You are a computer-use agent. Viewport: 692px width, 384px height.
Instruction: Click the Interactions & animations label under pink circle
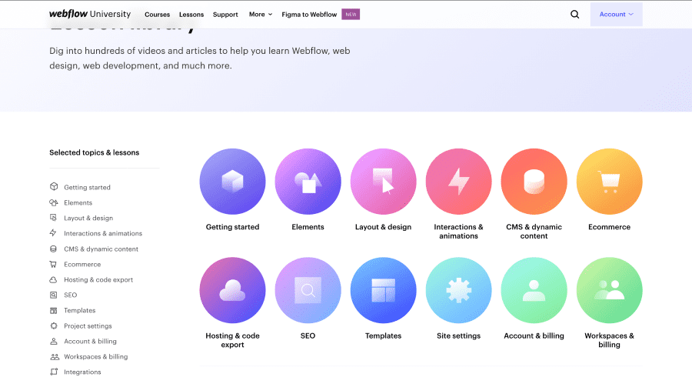coord(458,231)
